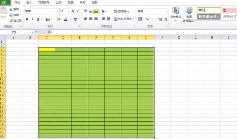
Task: Click in the formula bar
Action: (x=144, y=32)
